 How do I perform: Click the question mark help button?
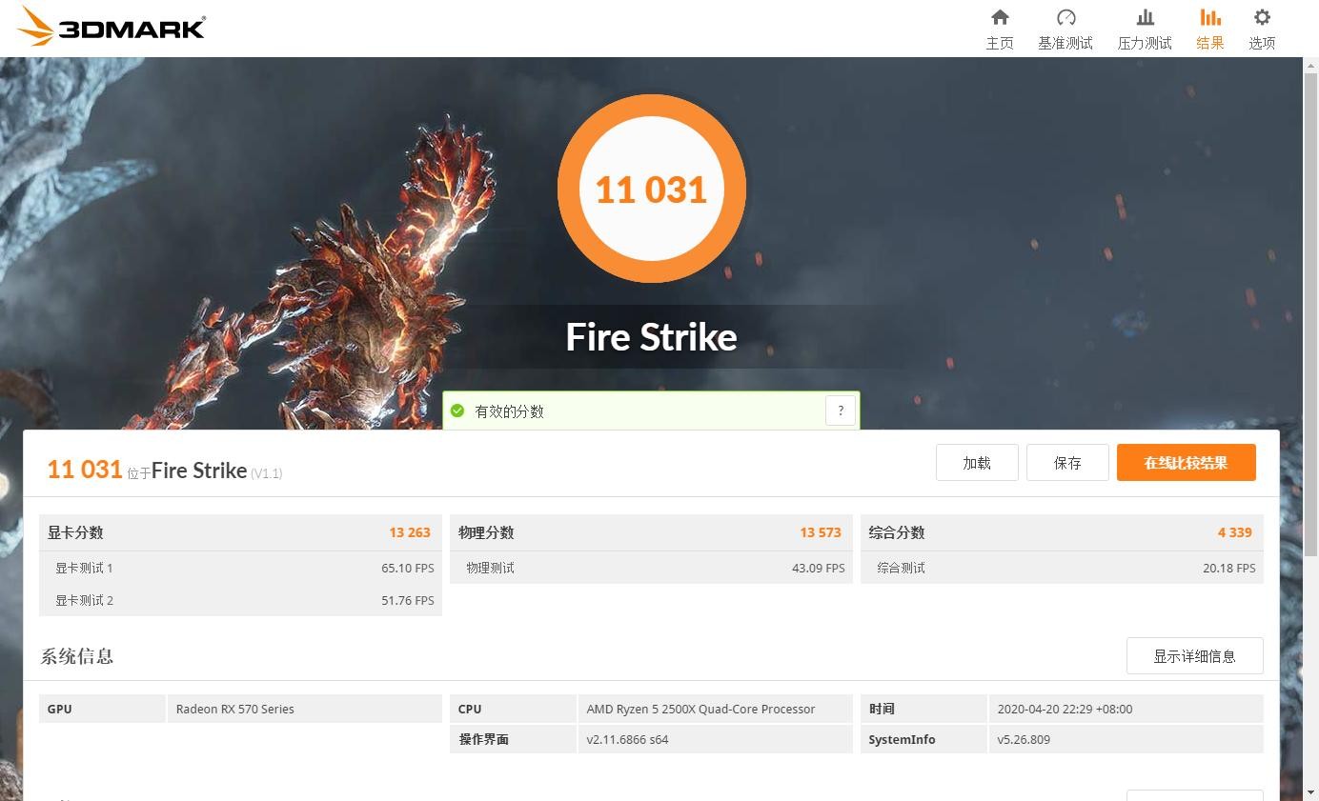pos(840,411)
